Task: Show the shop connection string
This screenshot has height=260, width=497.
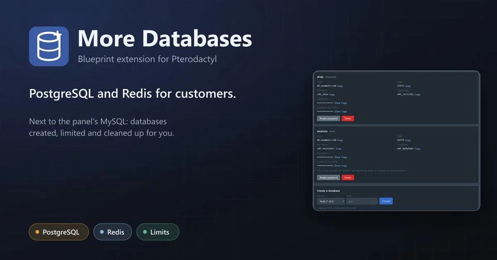Action: (x=337, y=111)
